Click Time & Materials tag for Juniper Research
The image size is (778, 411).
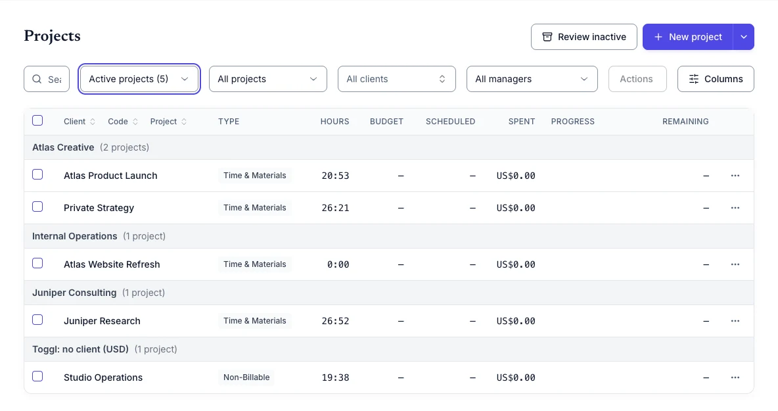pyautogui.click(x=254, y=321)
